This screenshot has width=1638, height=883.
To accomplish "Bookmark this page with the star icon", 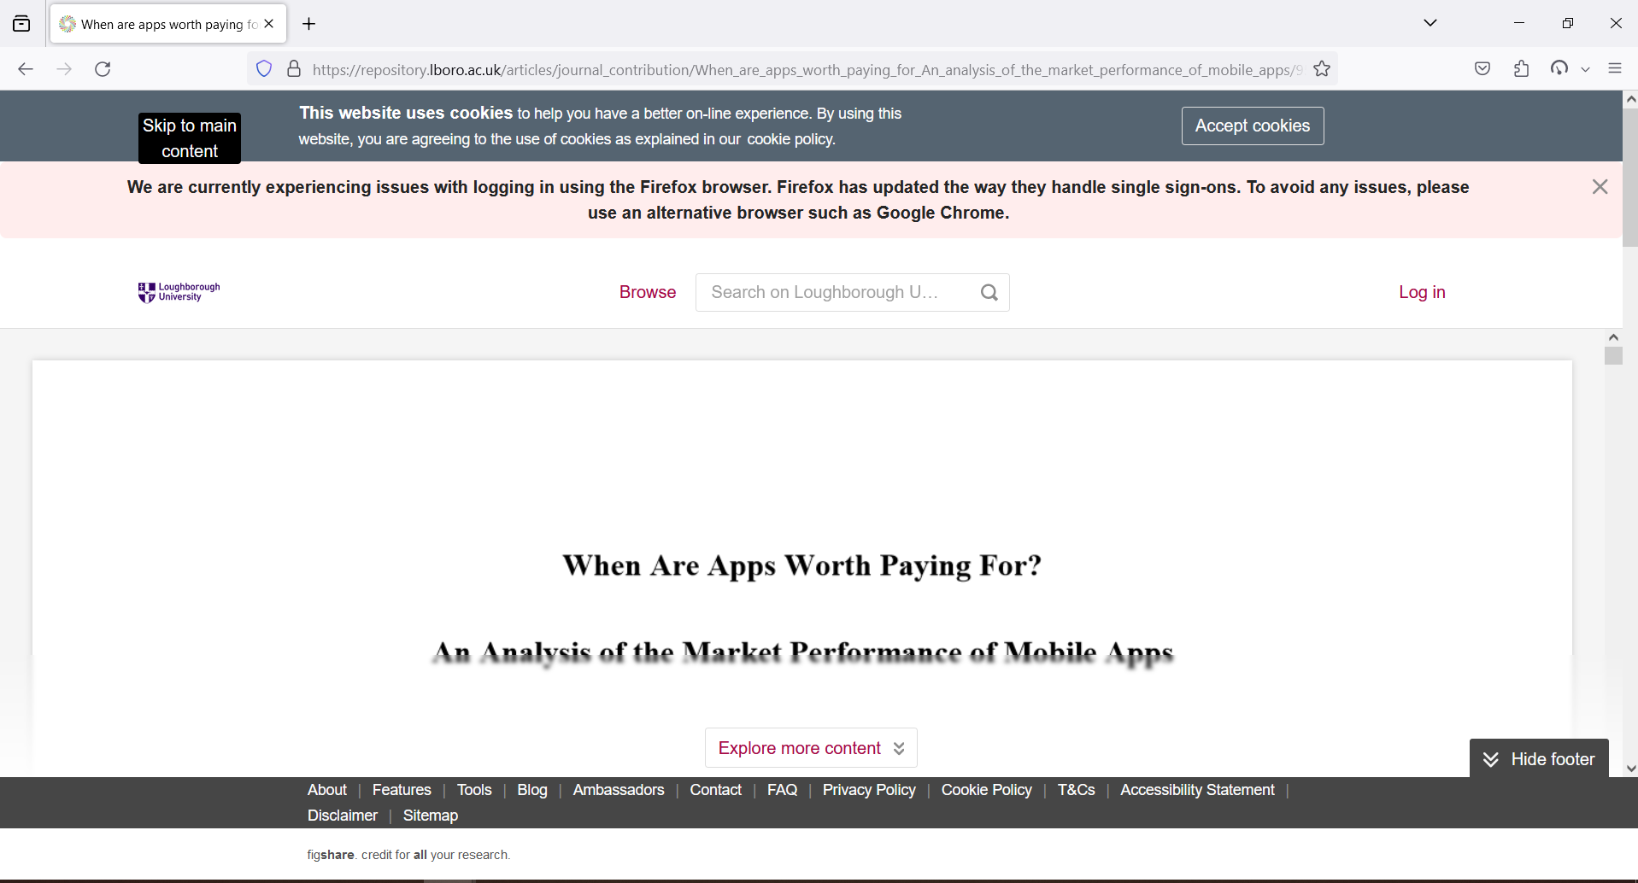I will 1321,69.
